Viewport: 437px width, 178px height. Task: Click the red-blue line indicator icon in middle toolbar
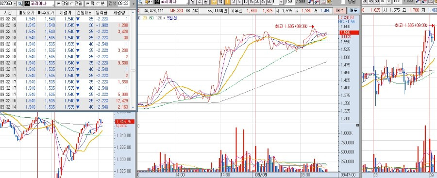tap(310, 1)
